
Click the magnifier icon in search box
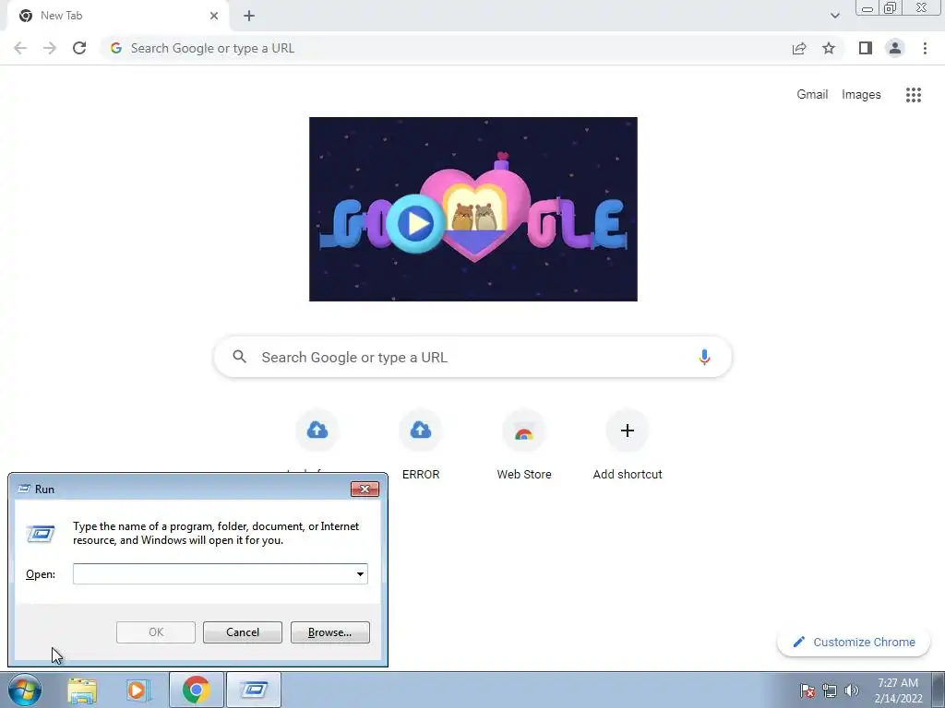(239, 357)
